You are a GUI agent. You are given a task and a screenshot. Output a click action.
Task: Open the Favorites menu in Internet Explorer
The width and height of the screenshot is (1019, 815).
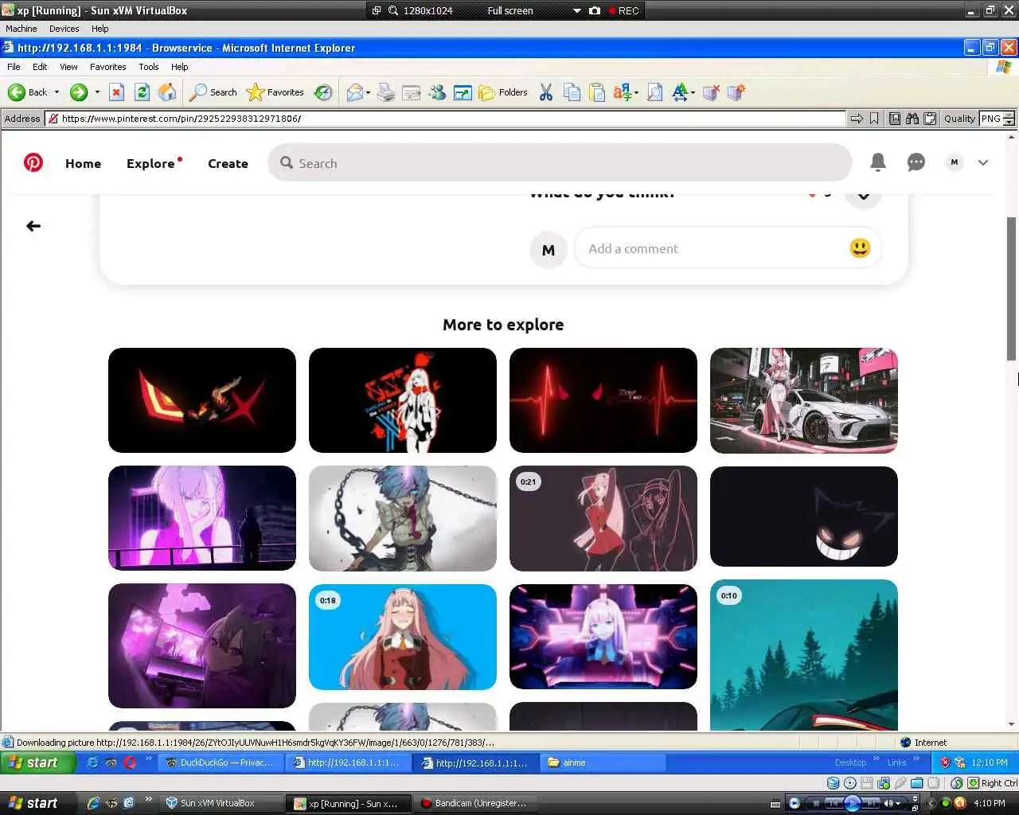click(107, 67)
